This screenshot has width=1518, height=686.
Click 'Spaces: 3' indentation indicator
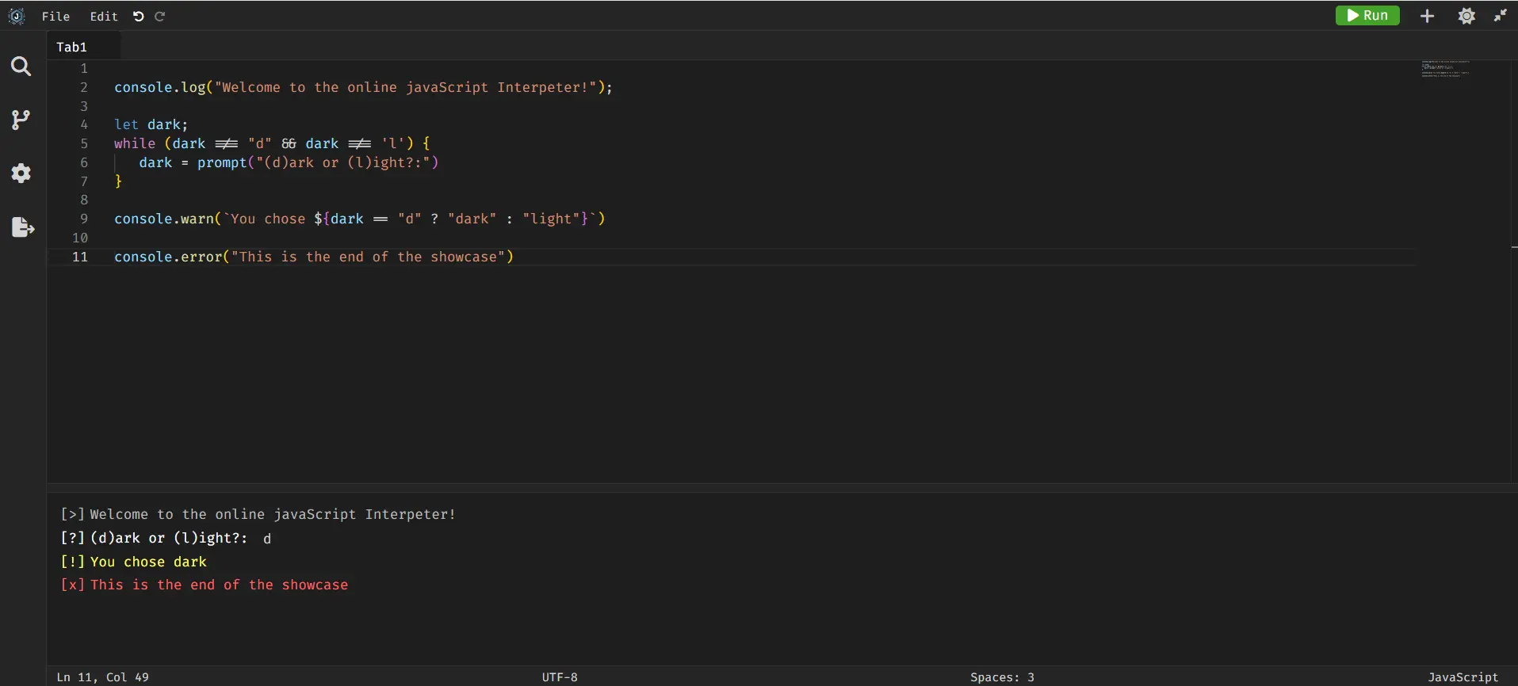click(x=1002, y=677)
